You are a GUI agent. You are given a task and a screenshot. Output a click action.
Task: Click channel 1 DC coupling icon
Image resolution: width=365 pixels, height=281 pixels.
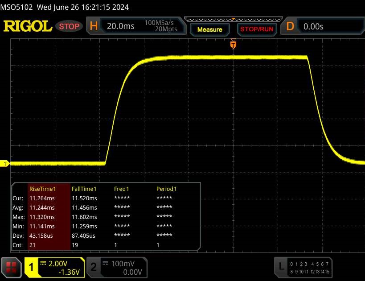43,263
